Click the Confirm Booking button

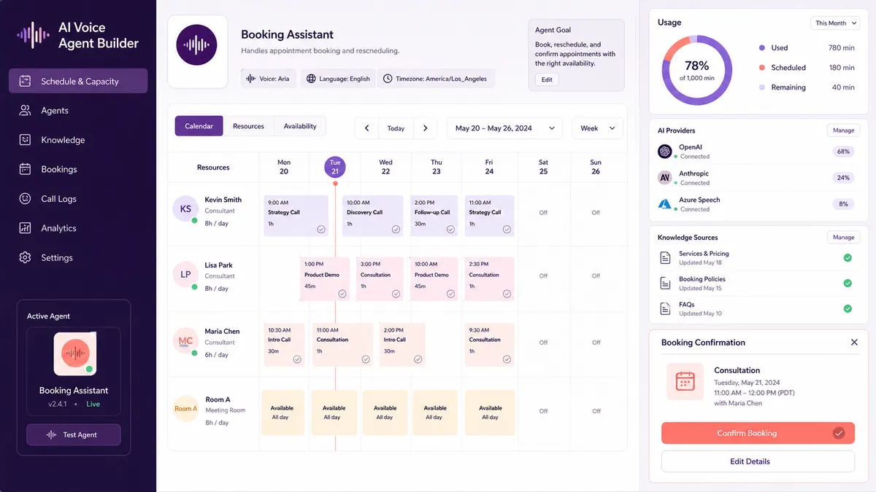758,433
